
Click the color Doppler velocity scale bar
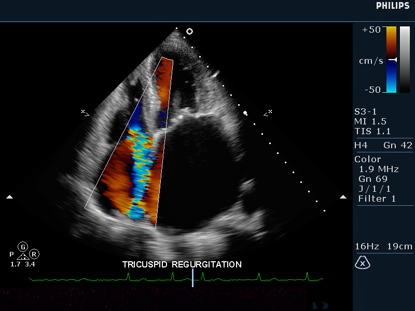pos(392,60)
